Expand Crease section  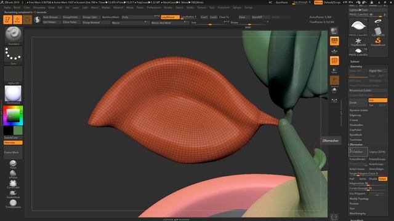pos(353,120)
